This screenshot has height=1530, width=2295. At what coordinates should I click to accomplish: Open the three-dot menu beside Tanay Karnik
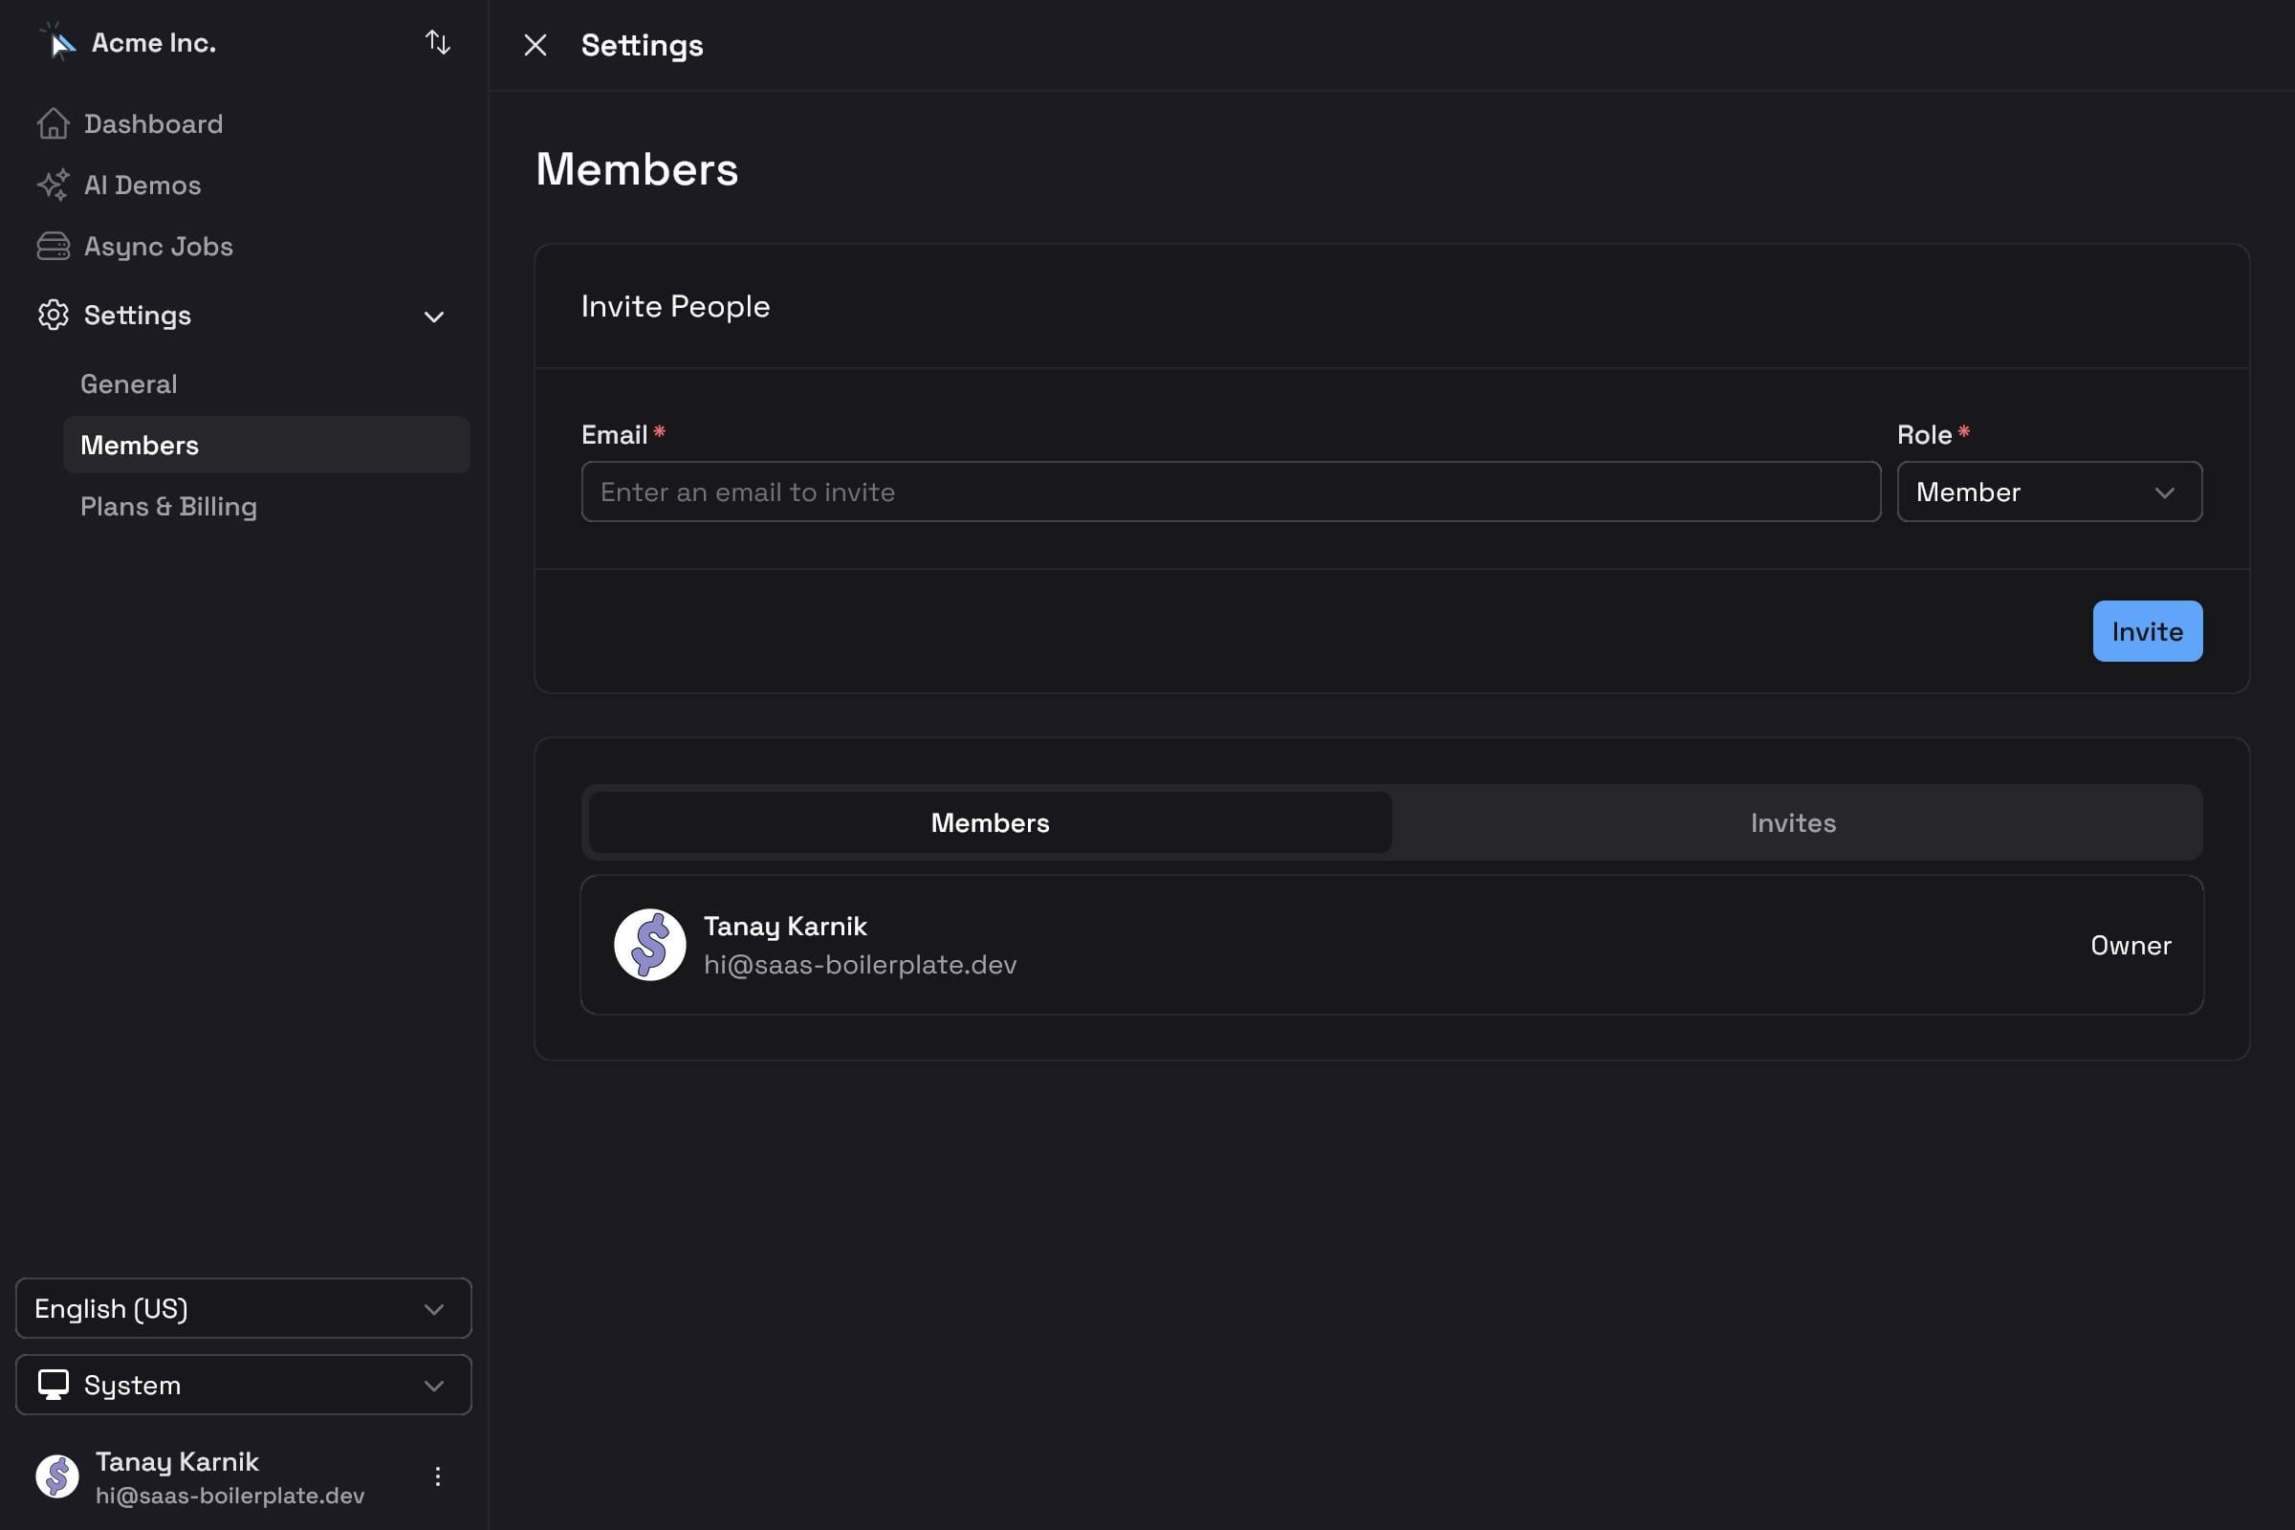click(437, 1476)
